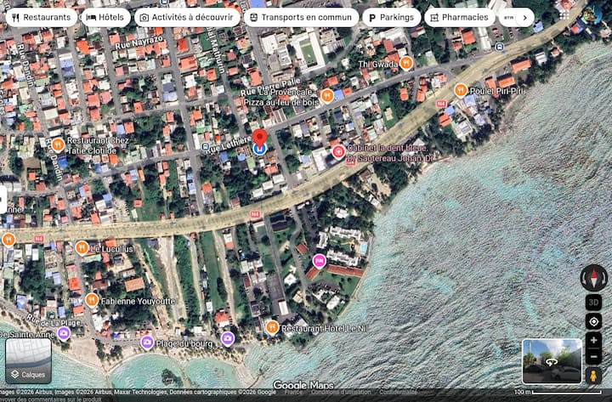Open the Street View preview thumbnail
The height and width of the screenshot is (402, 612).
tap(552, 362)
